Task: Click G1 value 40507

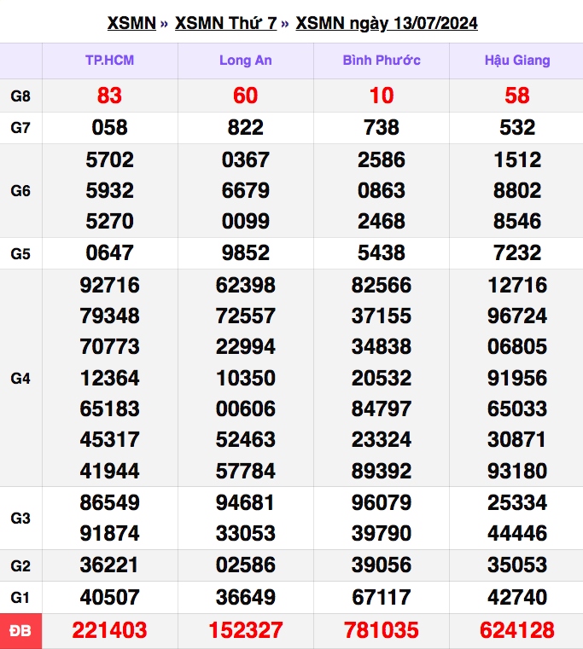Action: coord(109,597)
